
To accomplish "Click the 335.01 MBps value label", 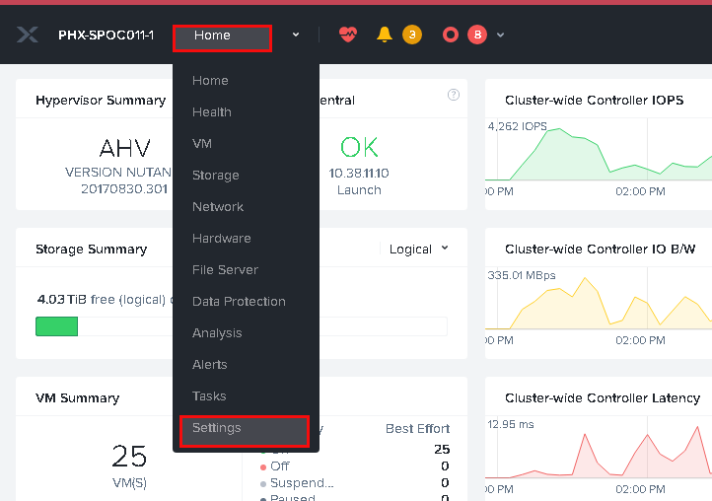I will tap(522, 275).
